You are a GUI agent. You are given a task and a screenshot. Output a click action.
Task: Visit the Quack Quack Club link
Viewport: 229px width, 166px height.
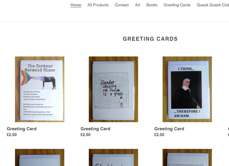[213, 5]
